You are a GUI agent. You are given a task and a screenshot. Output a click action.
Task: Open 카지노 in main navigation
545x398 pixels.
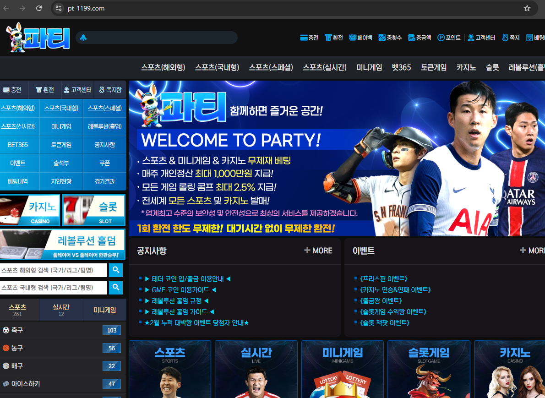click(466, 67)
